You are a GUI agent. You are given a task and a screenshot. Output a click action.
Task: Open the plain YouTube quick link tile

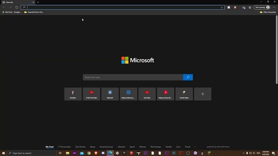[147, 94]
